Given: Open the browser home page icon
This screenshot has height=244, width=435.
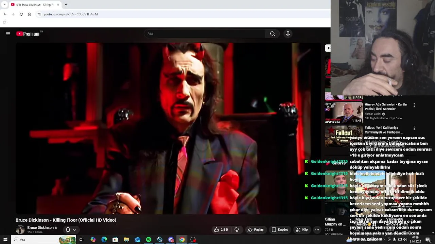Looking at the screenshot, I should coord(29,14).
